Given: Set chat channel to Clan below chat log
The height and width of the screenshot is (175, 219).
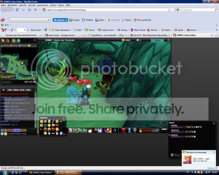Looking at the screenshot, I should (x=23, y=130).
